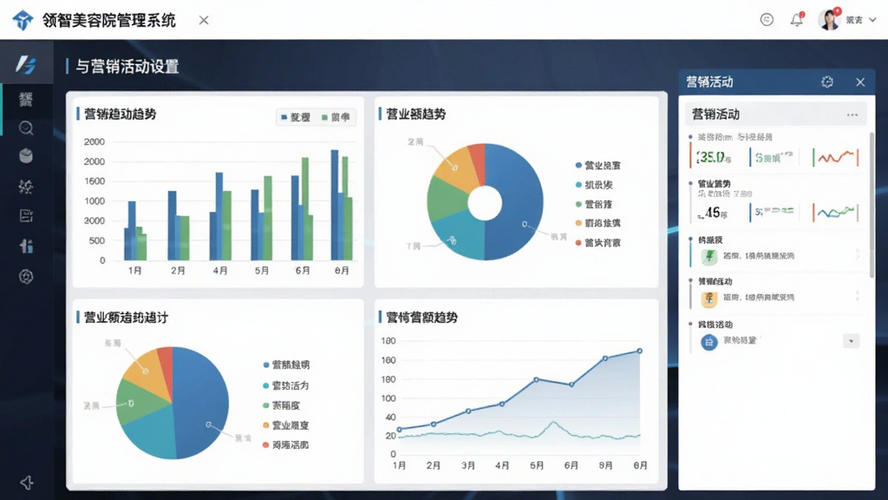Viewport: 888px width, 500px height.
Task: Close the 领智美容院管理系统 tab with its X
Action: [204, 21]
